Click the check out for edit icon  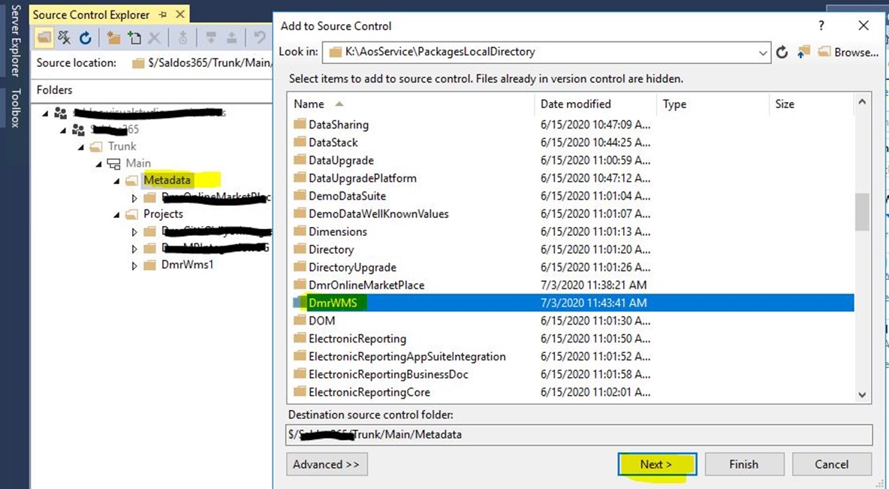pyautogui.click(x=211, y=38)
